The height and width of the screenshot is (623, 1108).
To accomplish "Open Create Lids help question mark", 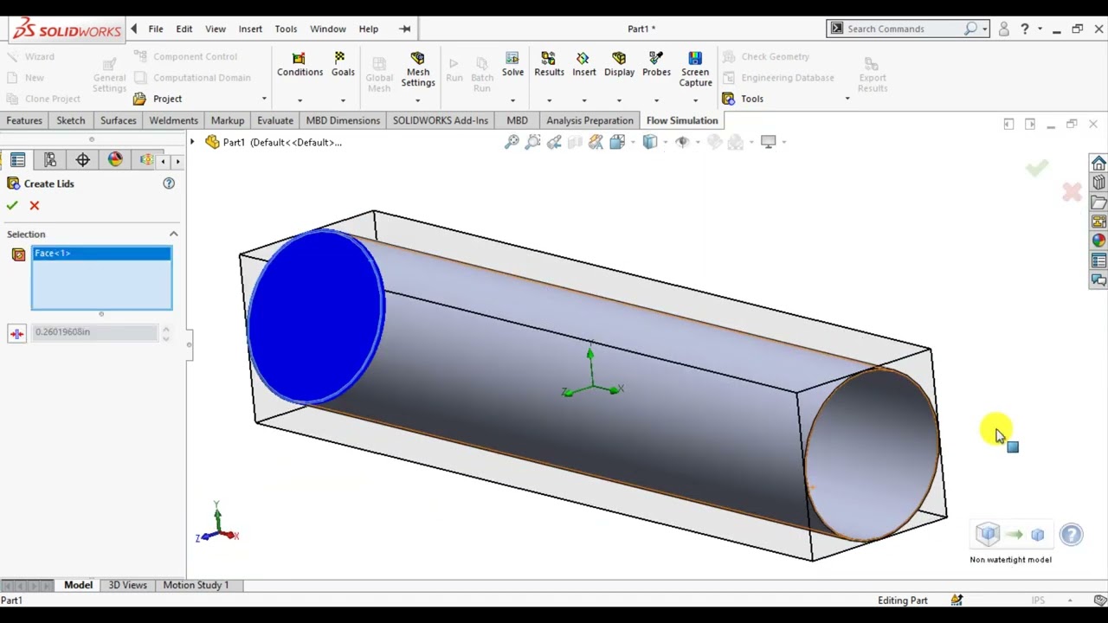I will pos(169,183).
